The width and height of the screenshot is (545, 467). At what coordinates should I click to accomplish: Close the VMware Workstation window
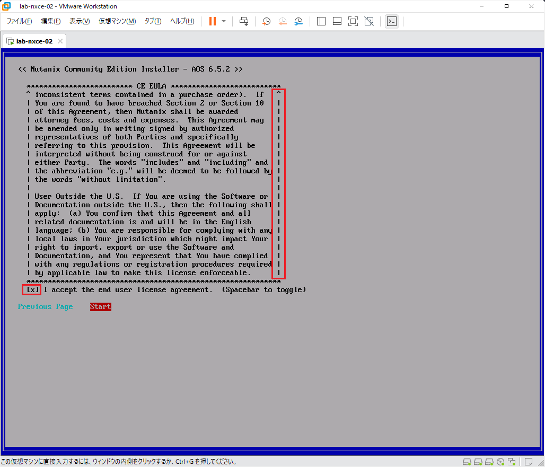tap(531, 6)
